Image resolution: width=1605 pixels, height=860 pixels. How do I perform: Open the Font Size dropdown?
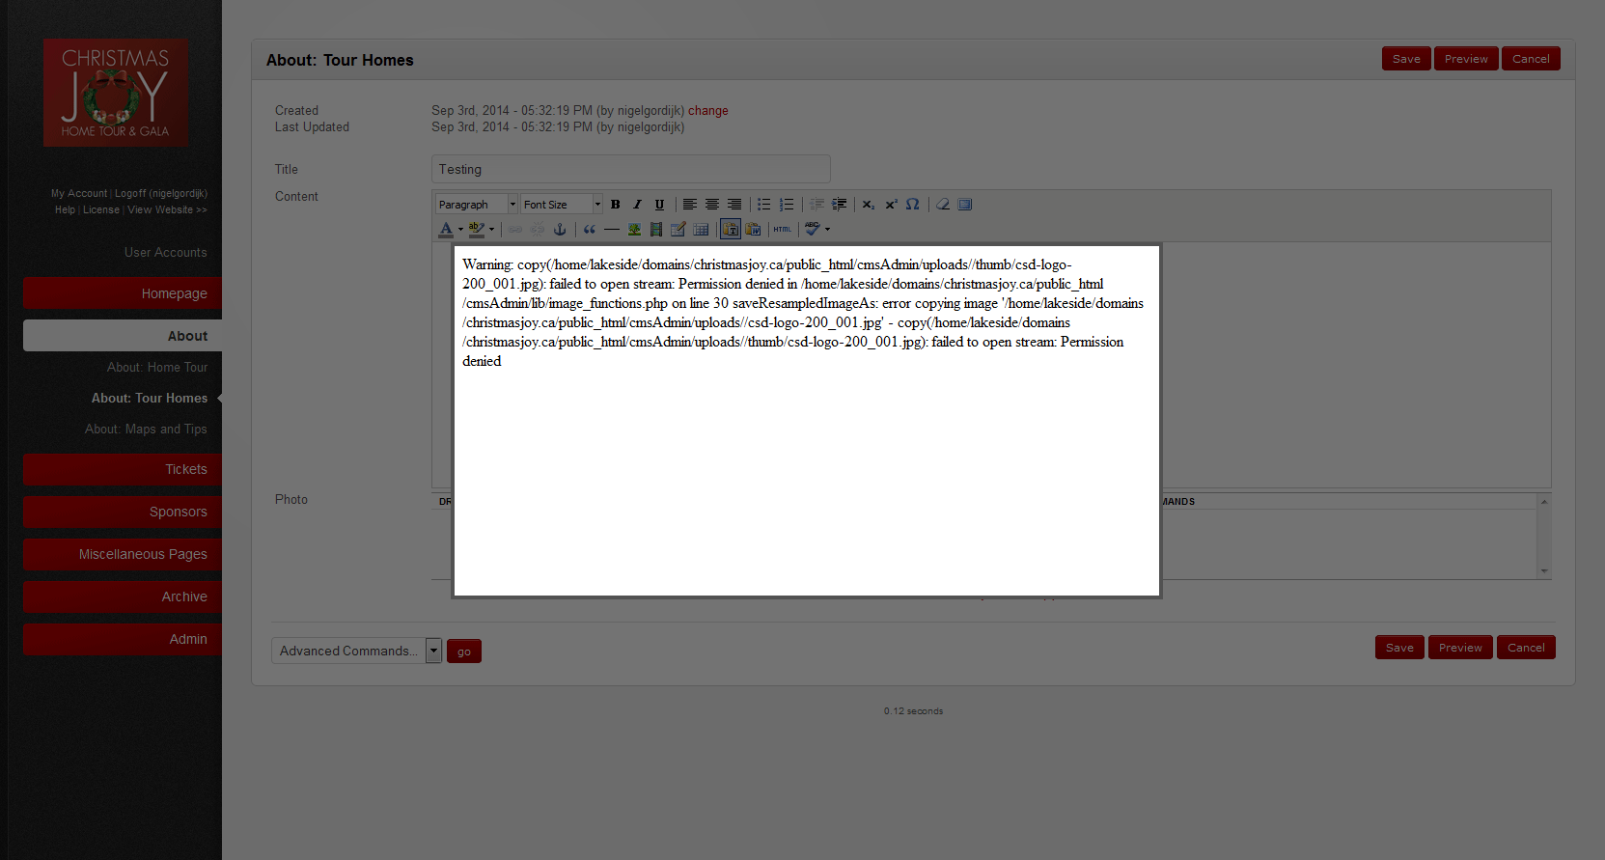click(x=561, y=205)
